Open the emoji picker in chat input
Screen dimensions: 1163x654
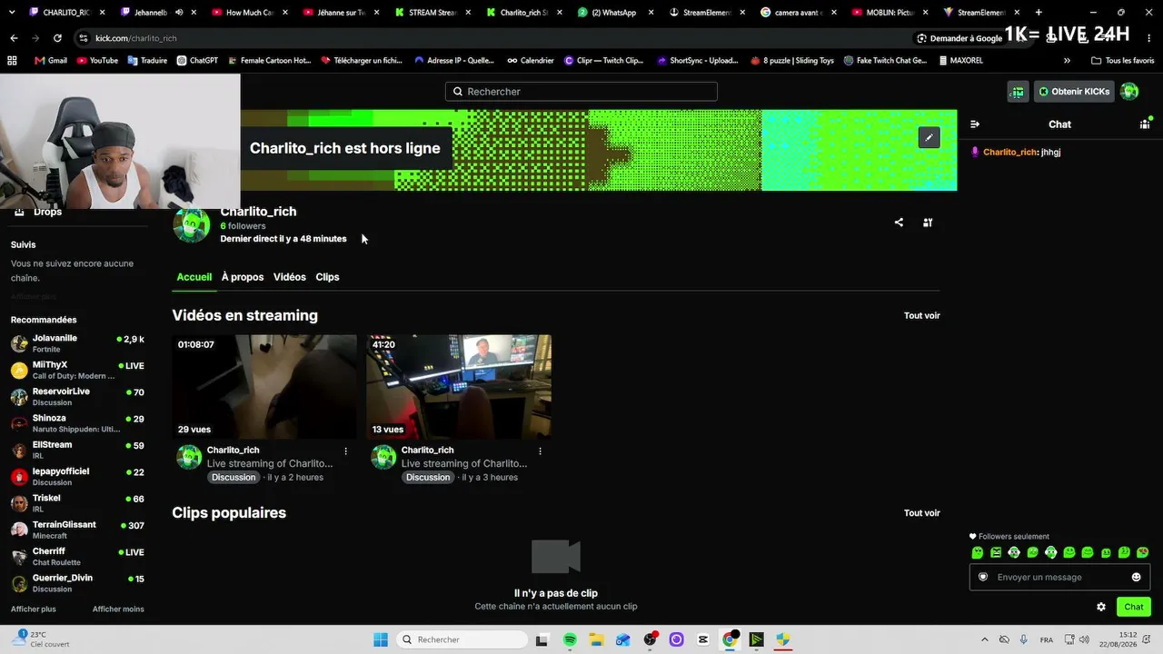point(1136,577)
